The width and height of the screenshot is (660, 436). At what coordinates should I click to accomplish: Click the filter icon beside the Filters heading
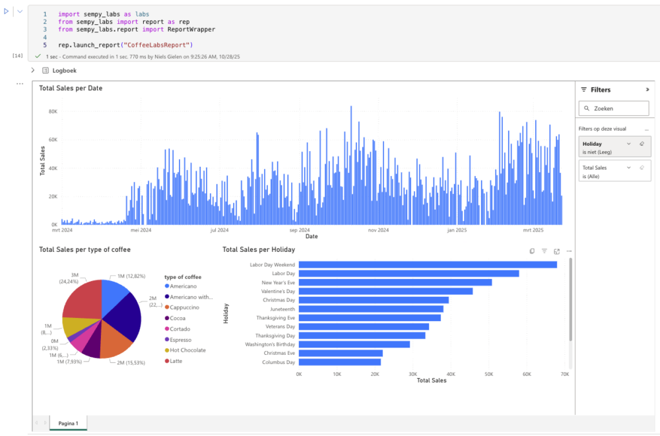(583, 89)
